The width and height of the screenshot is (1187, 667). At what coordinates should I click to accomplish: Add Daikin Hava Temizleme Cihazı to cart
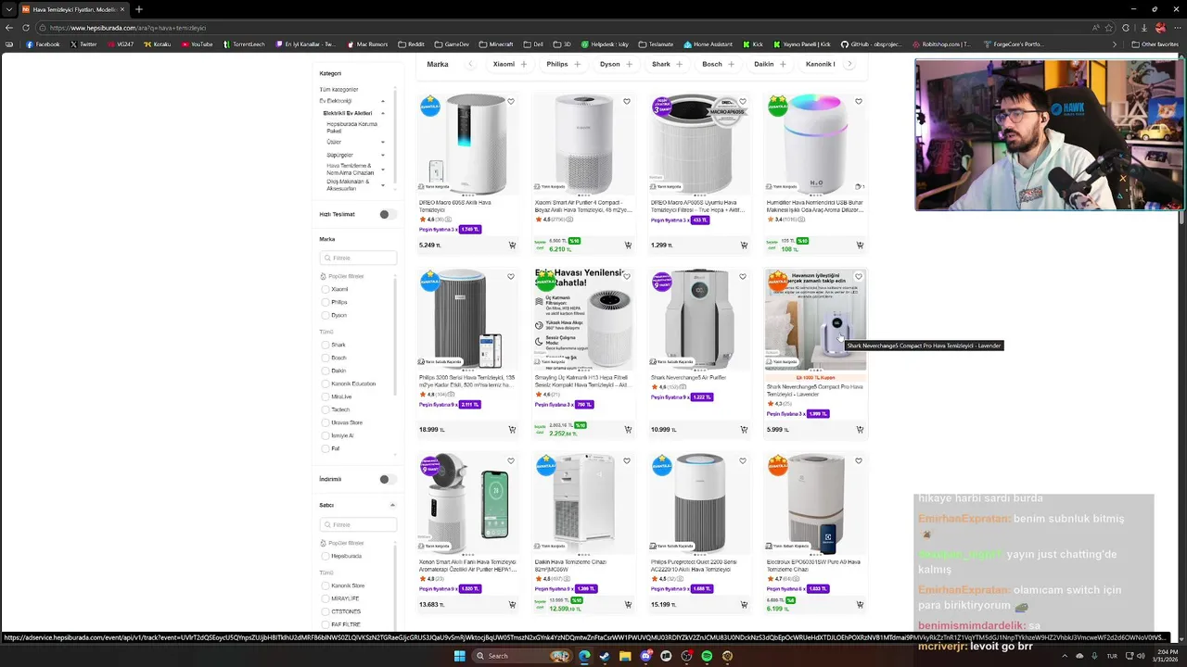pyautogui.click(x=628, y=605)
